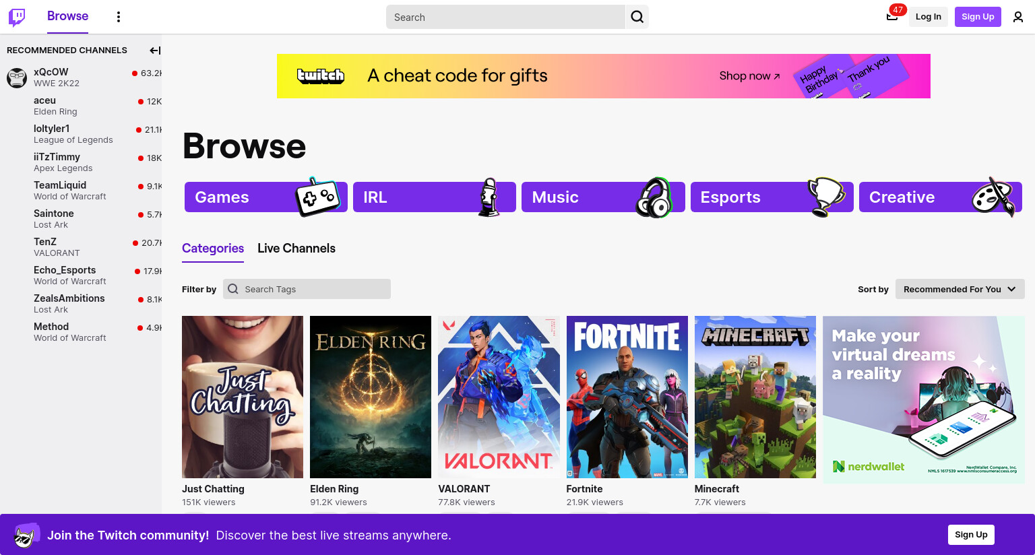Click the Just Chatting title link
The height and width of the screenshot is (555, 1035).
click(x=213, y=489)
